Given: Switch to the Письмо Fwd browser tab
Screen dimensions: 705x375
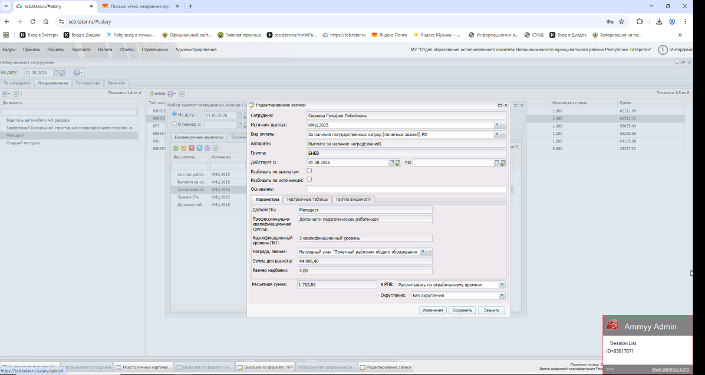Looking at the screenshot, I should click(141, 6).
